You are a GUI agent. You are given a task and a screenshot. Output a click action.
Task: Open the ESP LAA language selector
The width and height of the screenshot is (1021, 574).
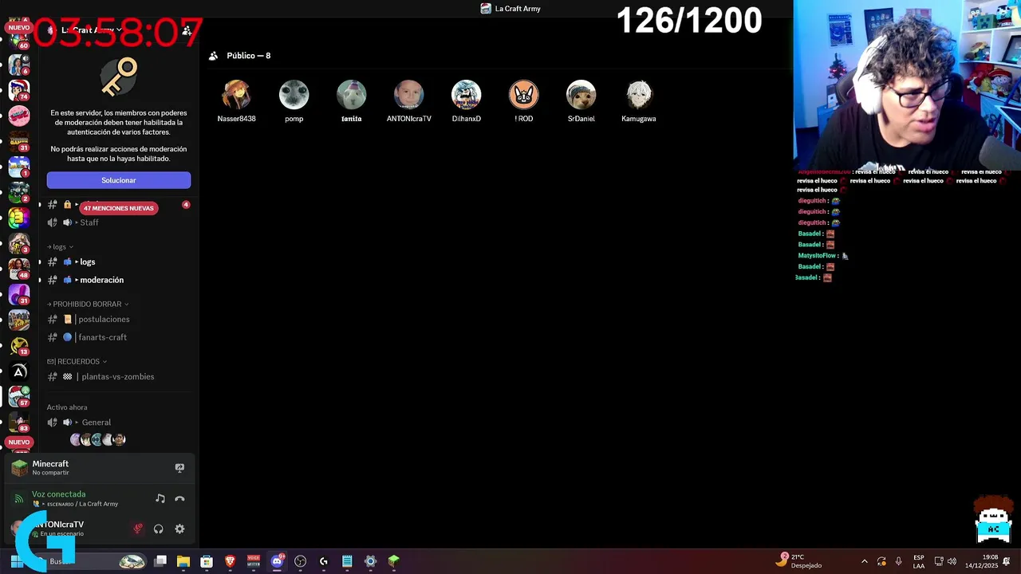(x=919, y=561)
